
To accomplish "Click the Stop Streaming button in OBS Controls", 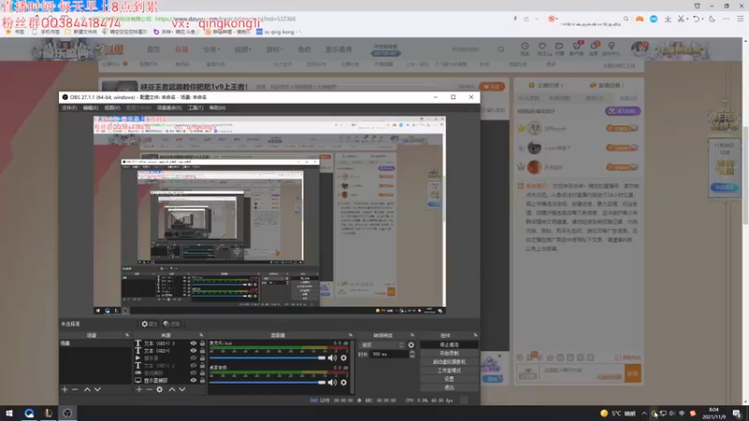I will pyautogui.click(x=449, y=344).
